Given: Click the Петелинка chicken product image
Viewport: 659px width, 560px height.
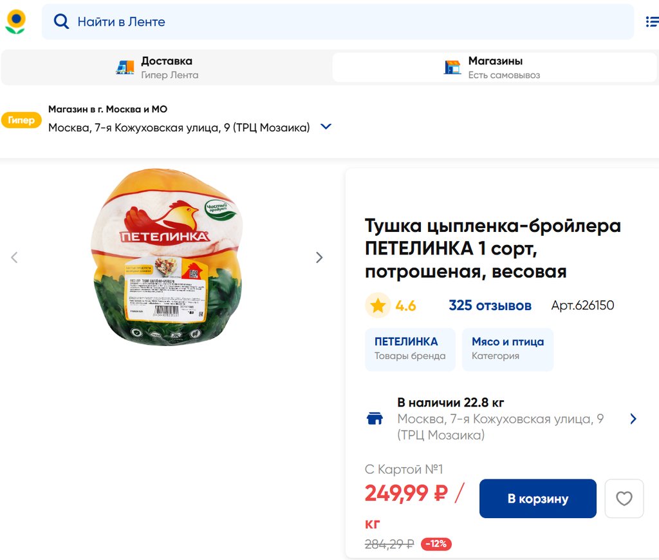Looking at the screenshot, I should click(166, 256).
